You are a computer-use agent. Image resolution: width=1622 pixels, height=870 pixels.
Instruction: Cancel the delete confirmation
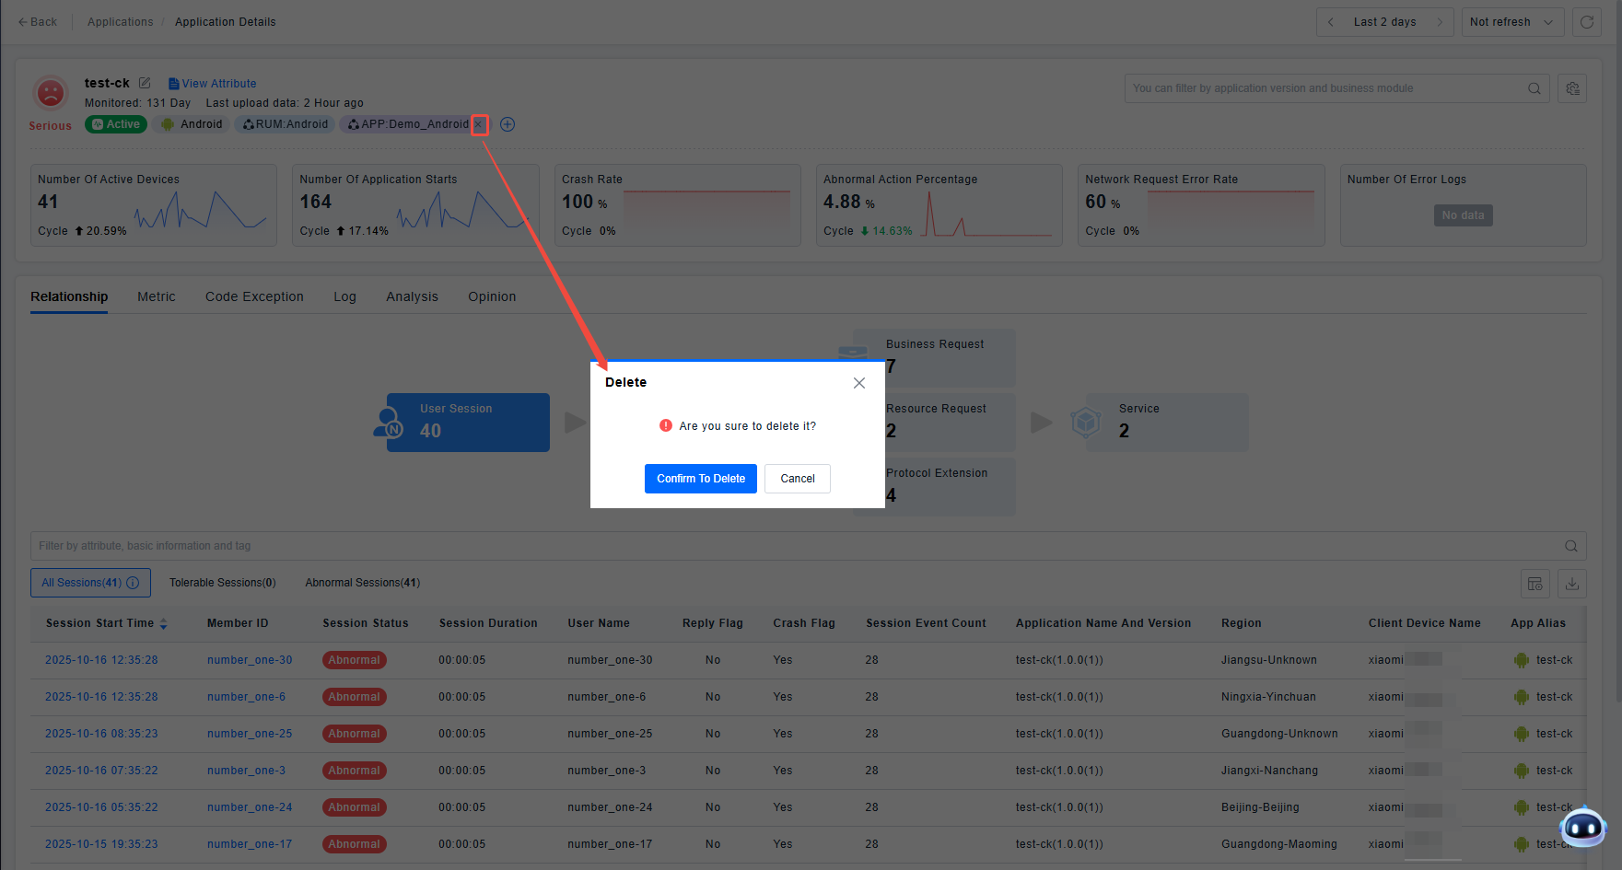click(797, 479)
